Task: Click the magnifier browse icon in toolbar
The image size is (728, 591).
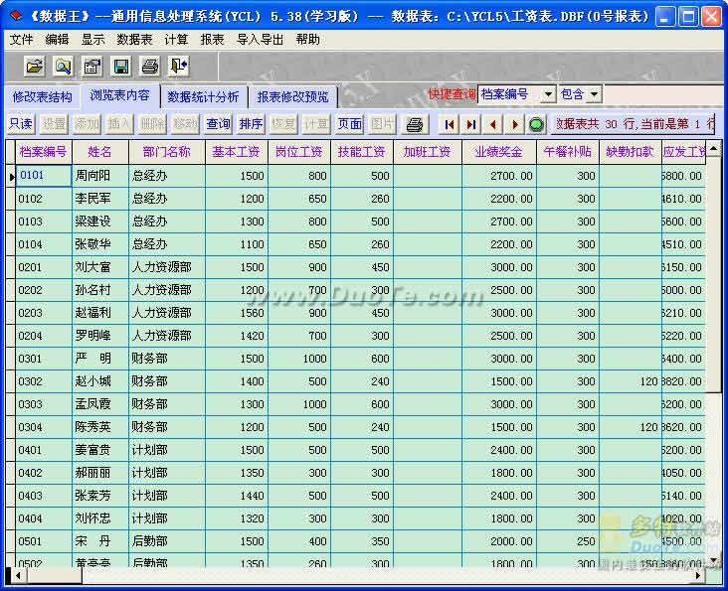Action: pyautogui.click(x=64, y=67)
